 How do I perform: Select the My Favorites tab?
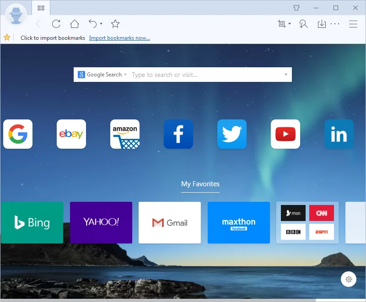coord(200,184)
